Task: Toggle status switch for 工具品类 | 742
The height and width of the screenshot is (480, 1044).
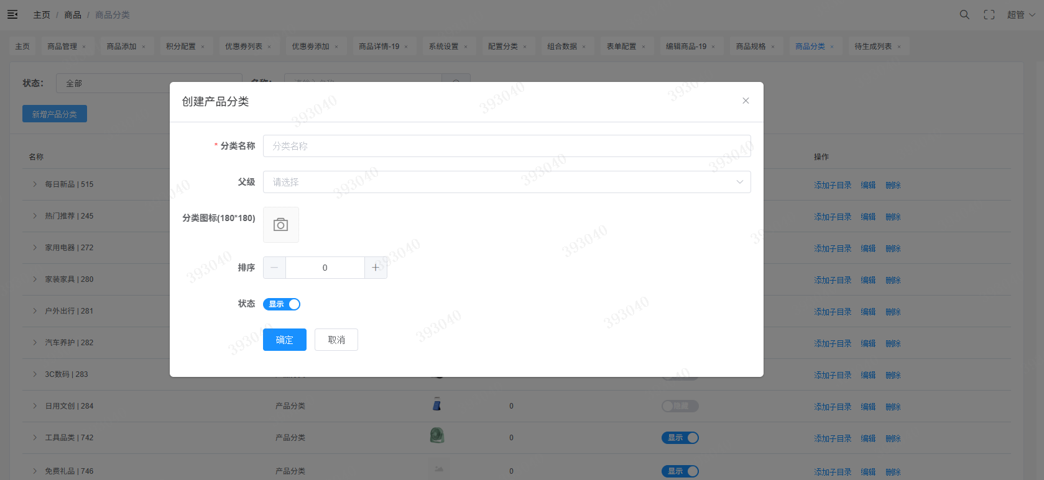Action: (x=680, y=438)
